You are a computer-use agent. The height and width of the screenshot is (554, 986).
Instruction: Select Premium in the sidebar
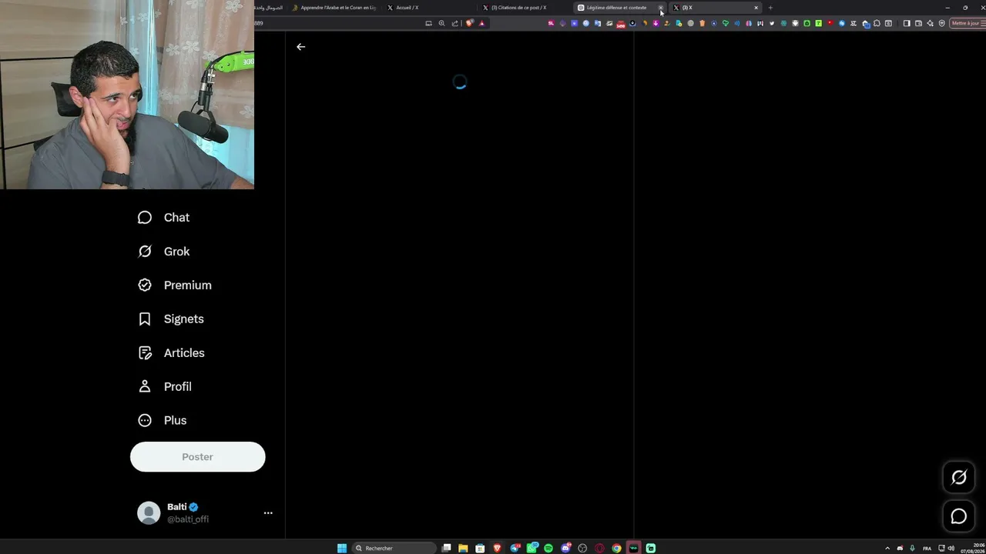pos(174,285)
